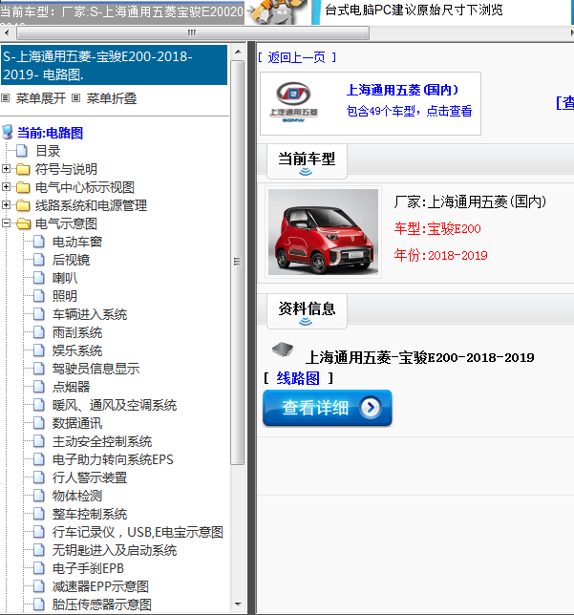Click the SGMW brand logo

pyautogui.click(x=293, y=102)
